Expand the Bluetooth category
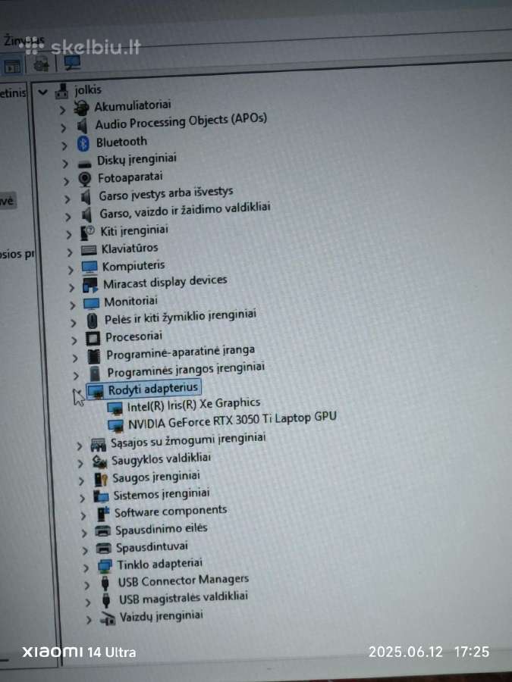The image size is (512, 682). 64,145
